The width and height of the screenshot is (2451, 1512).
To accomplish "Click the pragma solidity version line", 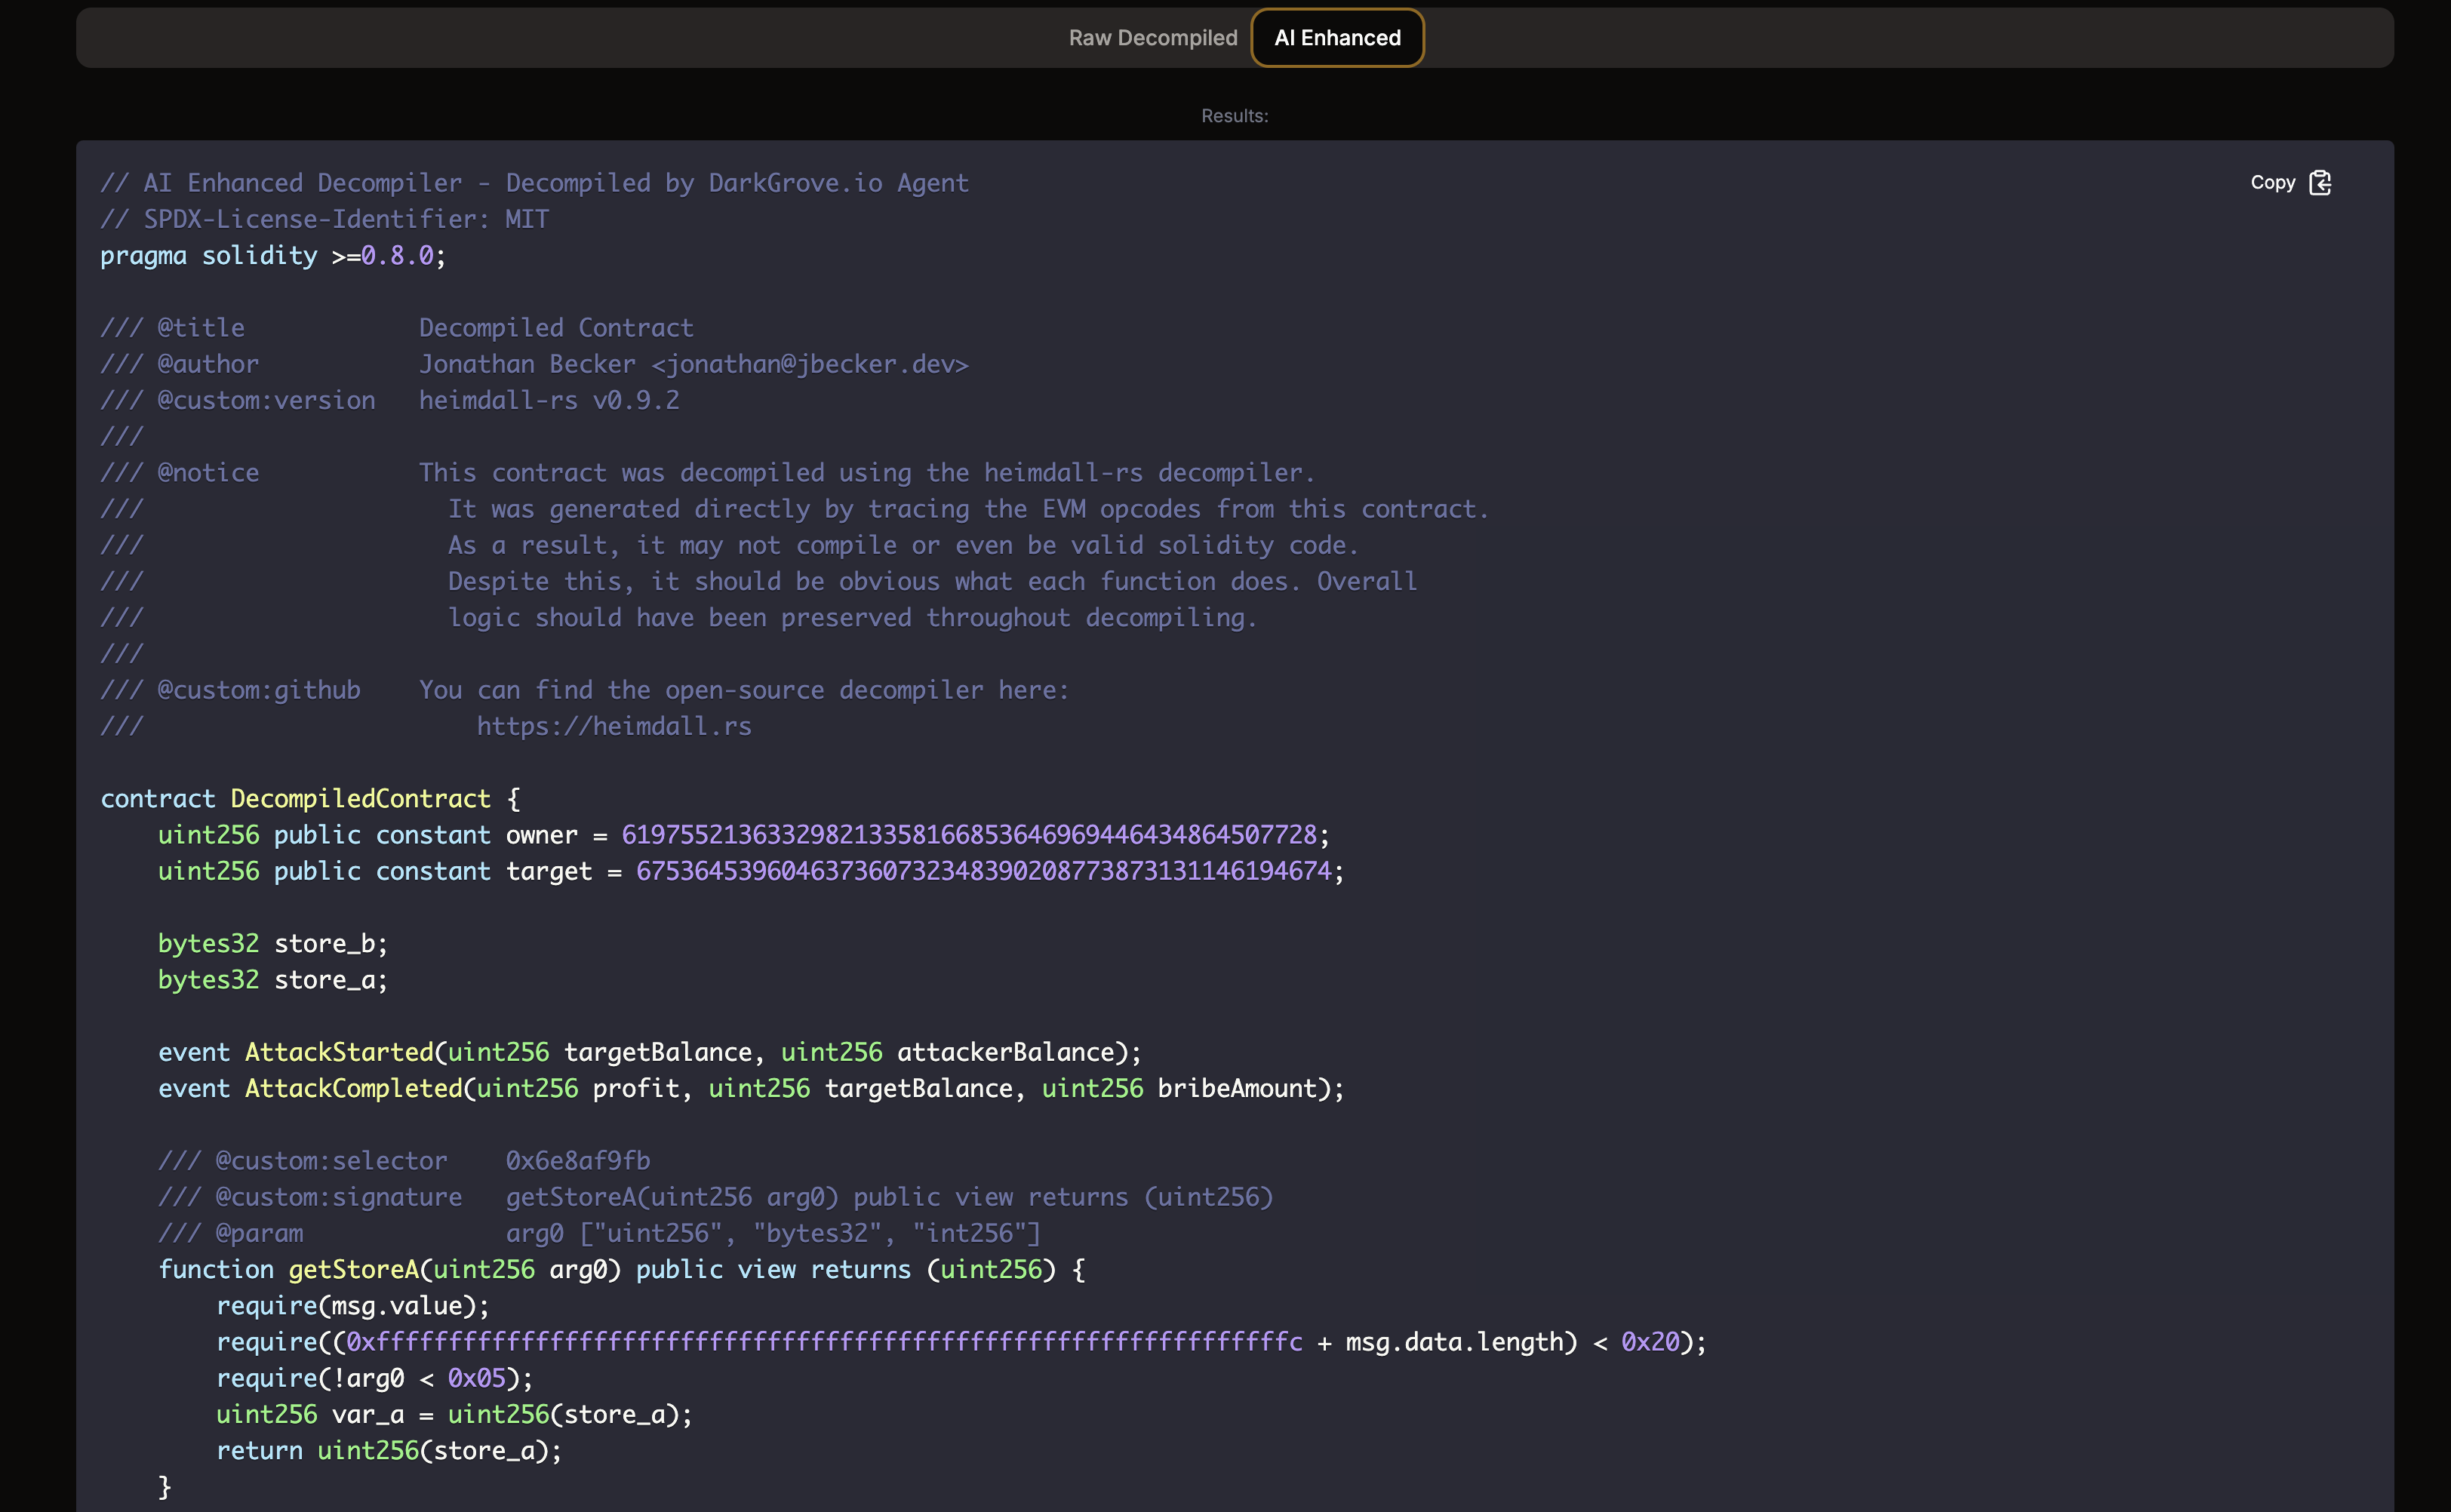I will point(273,255).
